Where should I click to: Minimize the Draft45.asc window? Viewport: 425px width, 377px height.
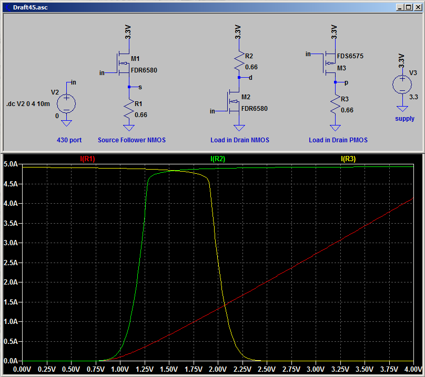pyautogui.click(x=400, y=7)
